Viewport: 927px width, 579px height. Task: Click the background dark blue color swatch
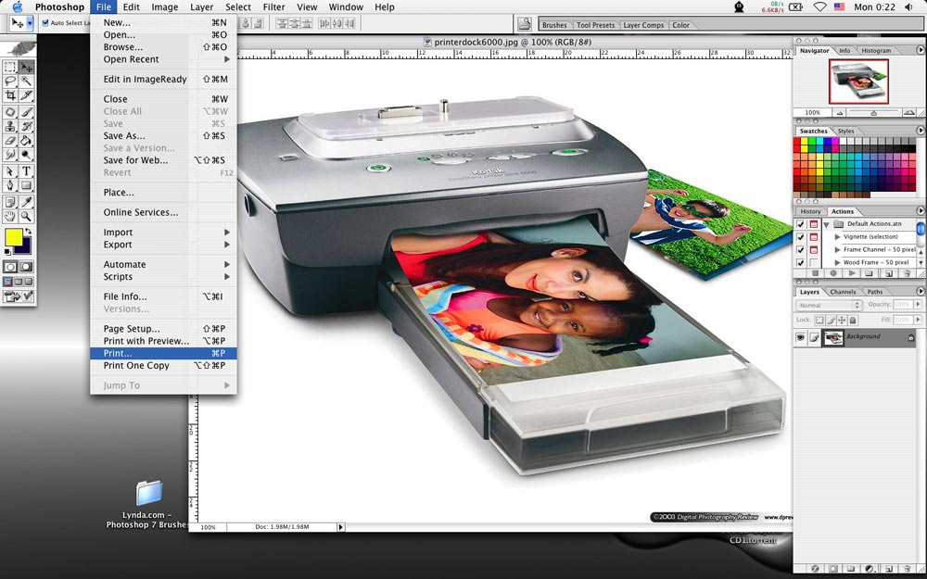tap(25, 248)
